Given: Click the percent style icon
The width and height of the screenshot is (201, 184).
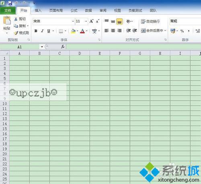Looking at the screenshot, I should 182,31.
